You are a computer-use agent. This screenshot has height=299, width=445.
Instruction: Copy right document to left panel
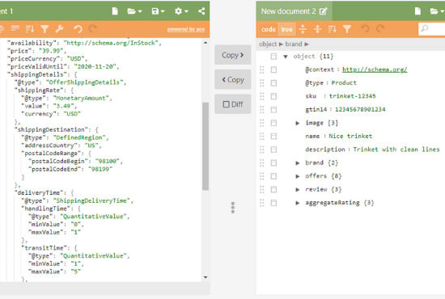pos(233,80)
